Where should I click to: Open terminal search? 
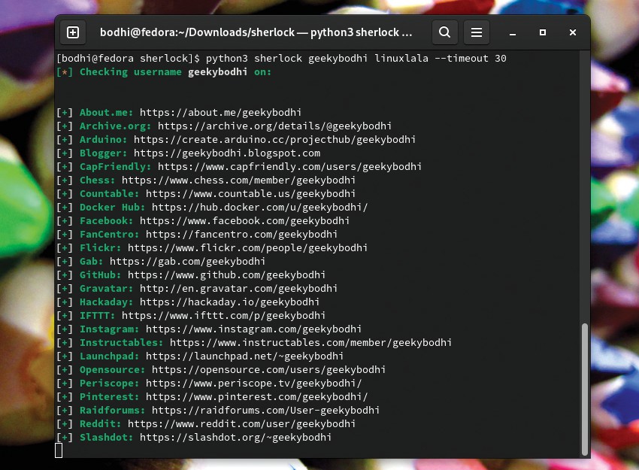(x=444, y=32)
